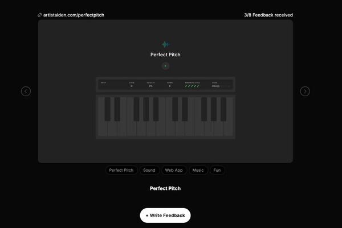The image size is (342, 228).
Task: Click the first black key on the piano
Action: (x=107, y=109)
